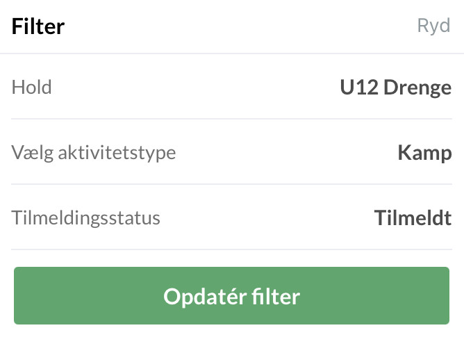The width and height of the screenshot is (464, 337).
Task: Click the U12 Drenge team value
Action: tap(395, 88)
